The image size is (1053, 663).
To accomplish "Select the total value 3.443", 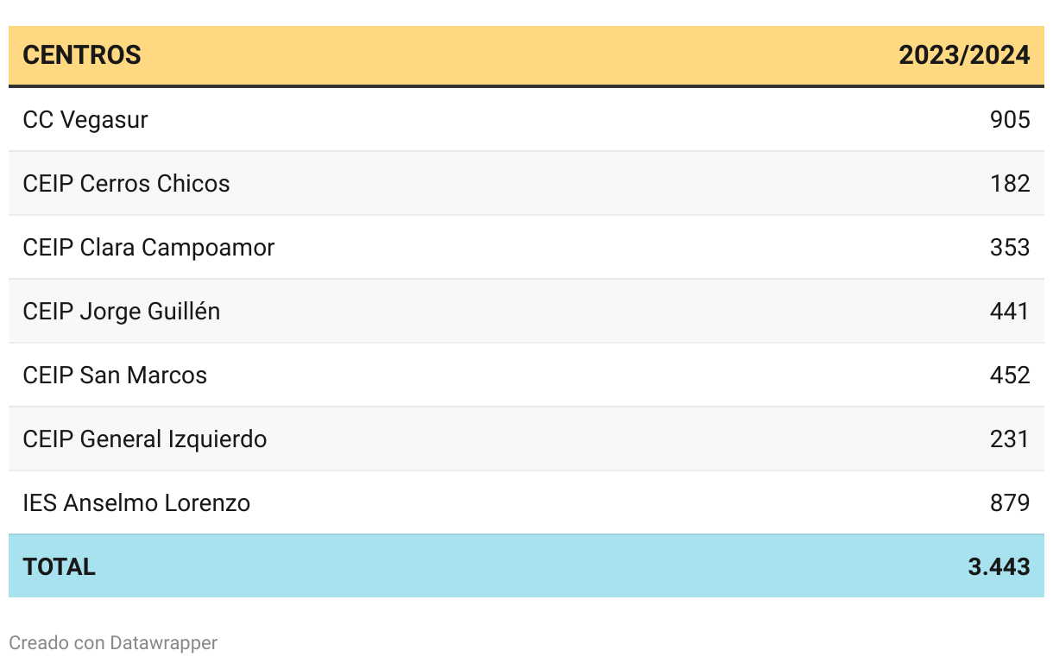I will click(999, 566).
